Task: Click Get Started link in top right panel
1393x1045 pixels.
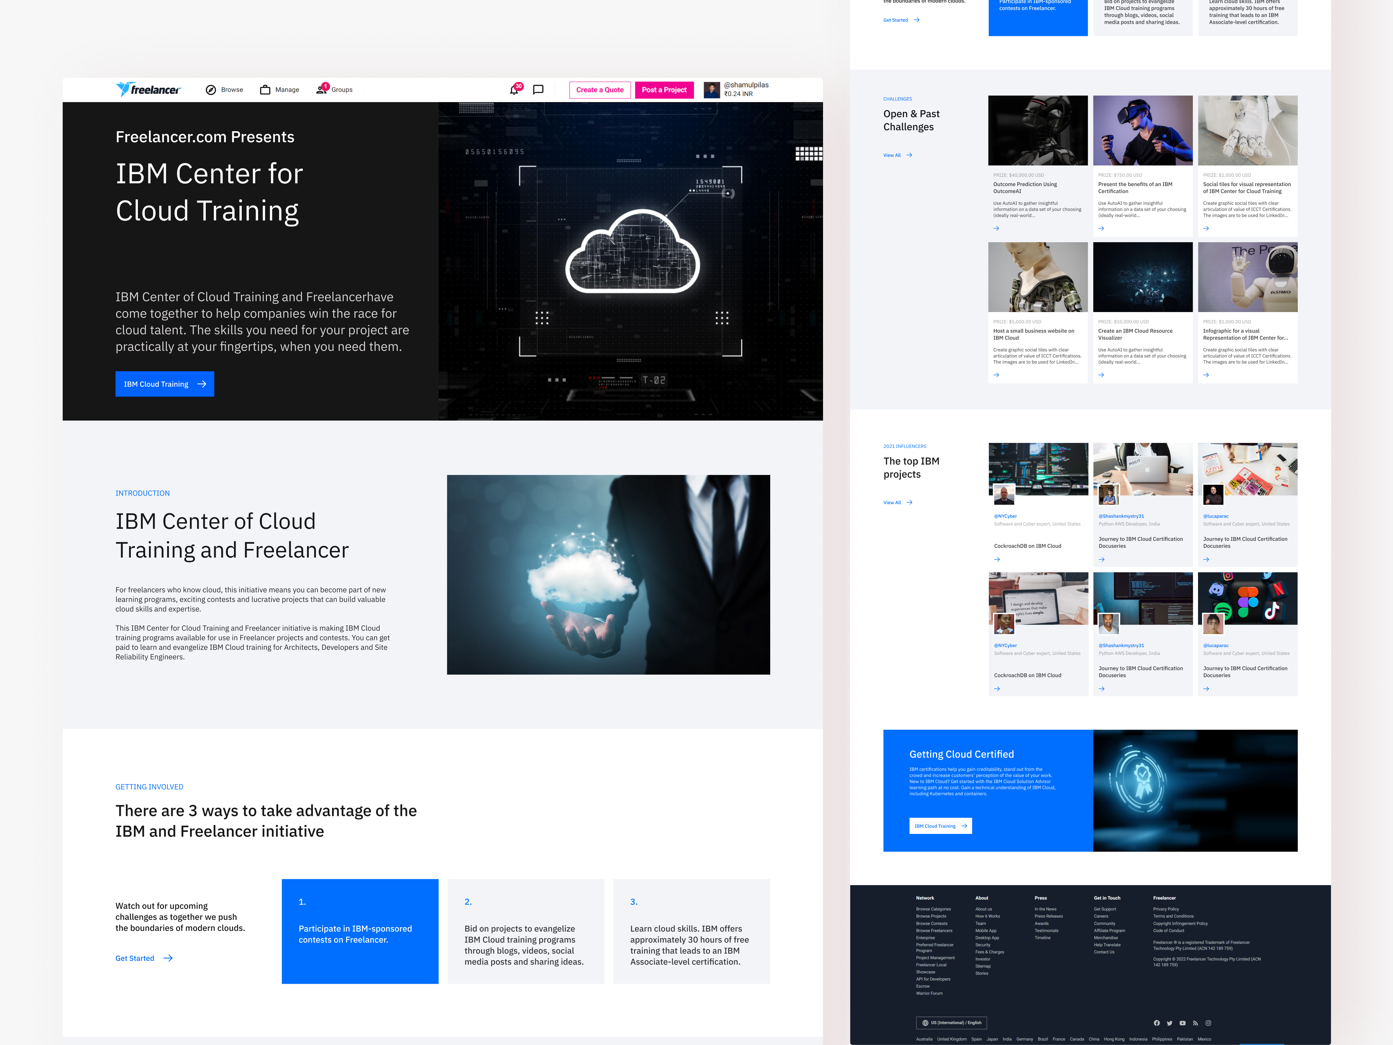Action: 901,20
